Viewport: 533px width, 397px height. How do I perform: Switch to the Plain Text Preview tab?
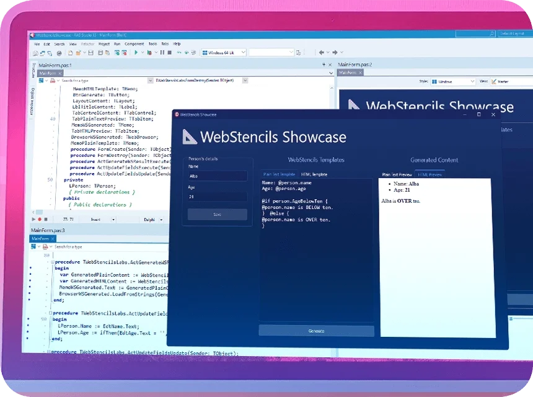(400, 174)
